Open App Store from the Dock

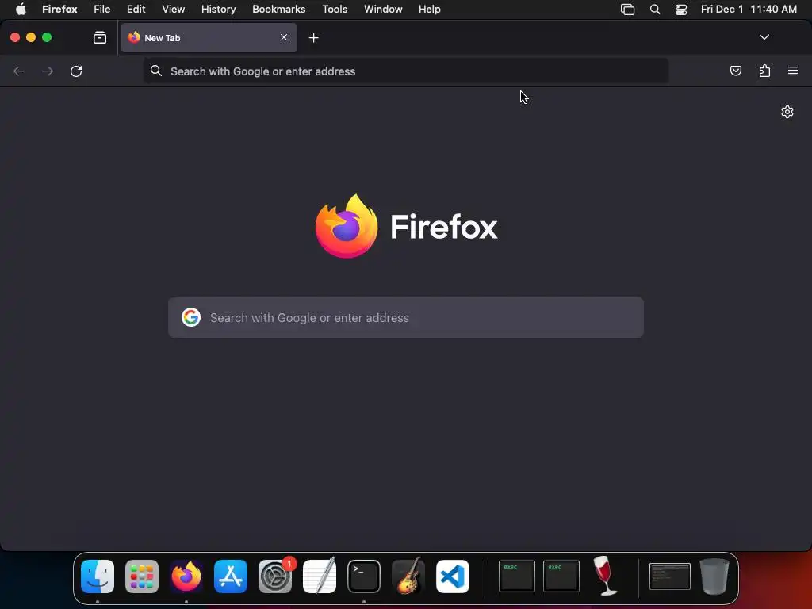point(231,576)
